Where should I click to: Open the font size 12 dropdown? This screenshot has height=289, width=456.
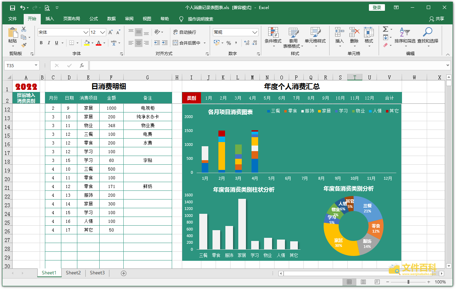[x=103, y=32]
